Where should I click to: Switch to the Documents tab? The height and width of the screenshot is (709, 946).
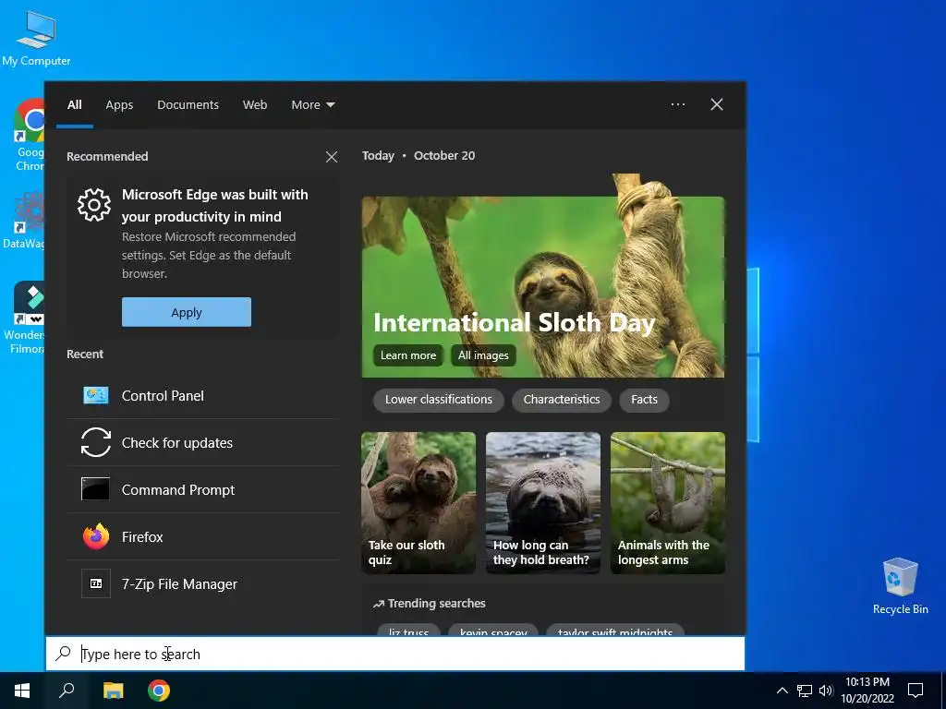coord(188,104)
